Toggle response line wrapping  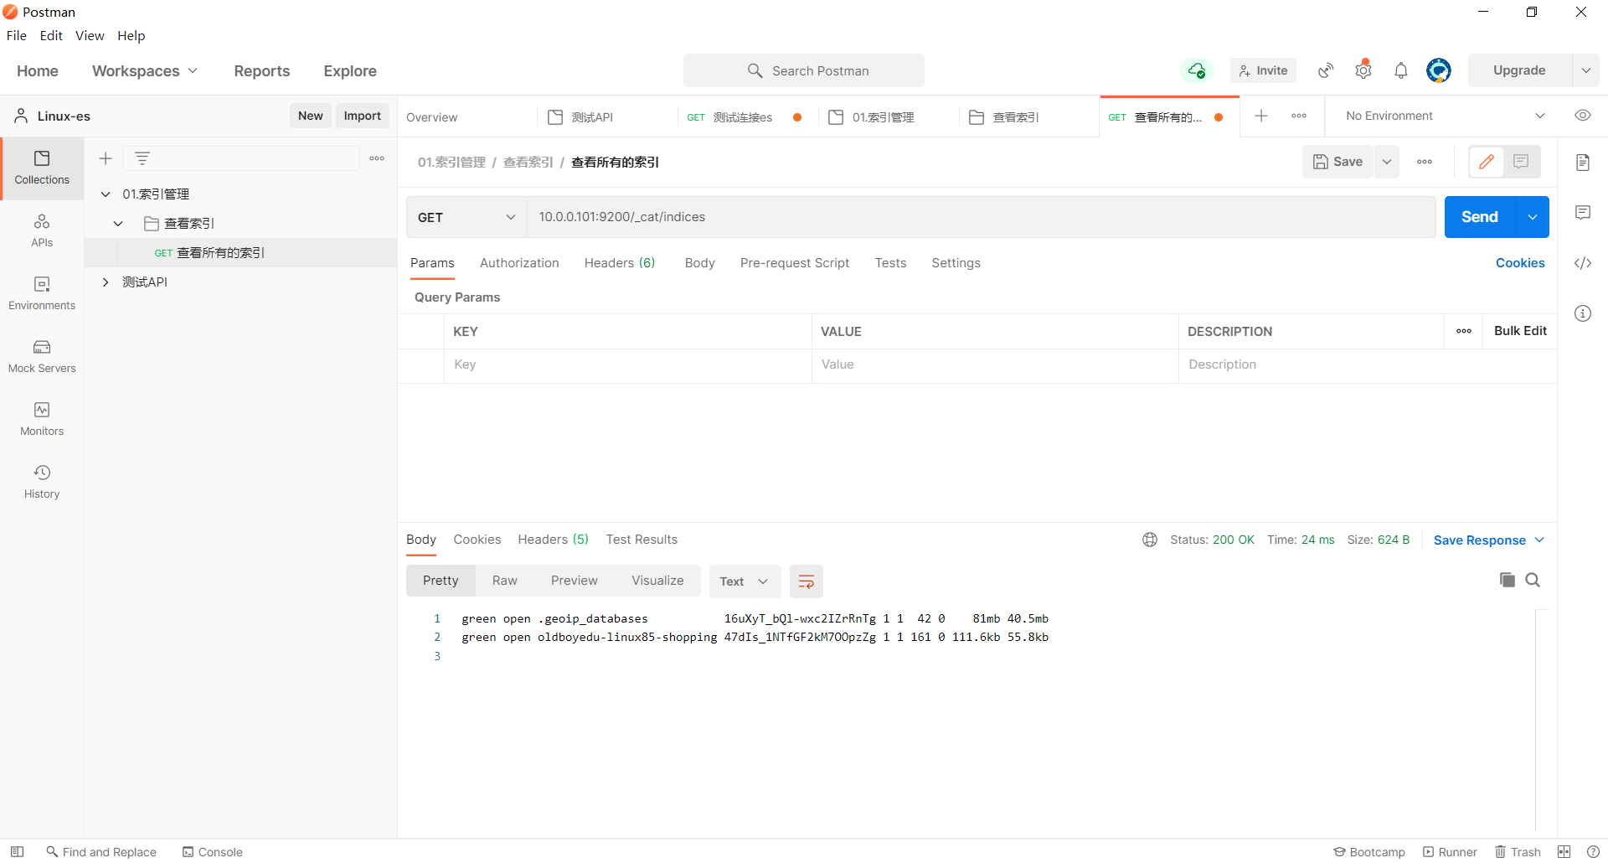pos(807,581)
